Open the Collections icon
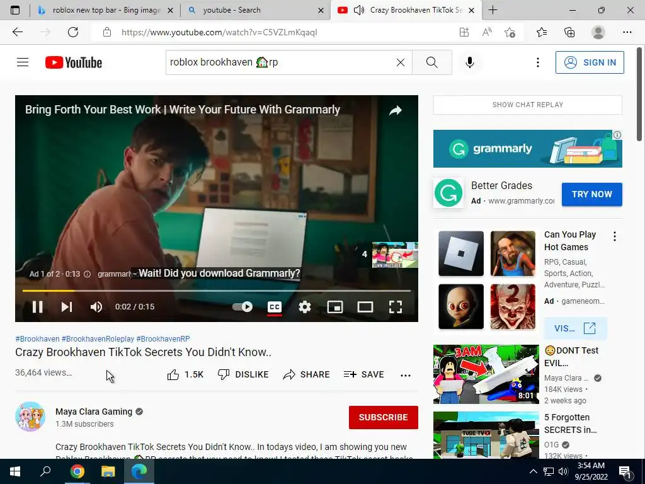Viewport: 645px width, 484px height. pos(569,32)
